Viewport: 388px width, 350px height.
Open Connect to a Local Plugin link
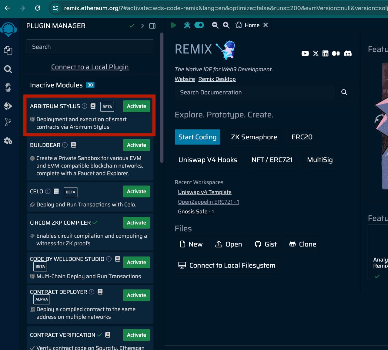[x=90, y=67]
